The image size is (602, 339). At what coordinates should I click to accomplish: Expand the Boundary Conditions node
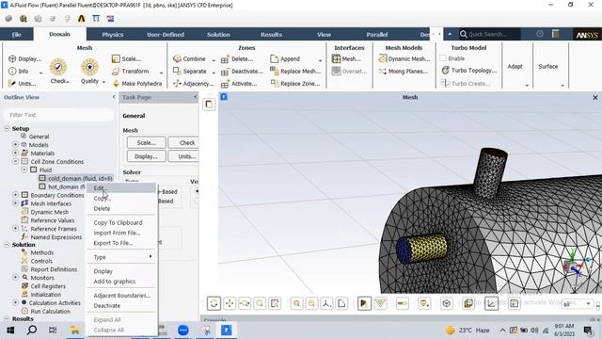[15, 195]
